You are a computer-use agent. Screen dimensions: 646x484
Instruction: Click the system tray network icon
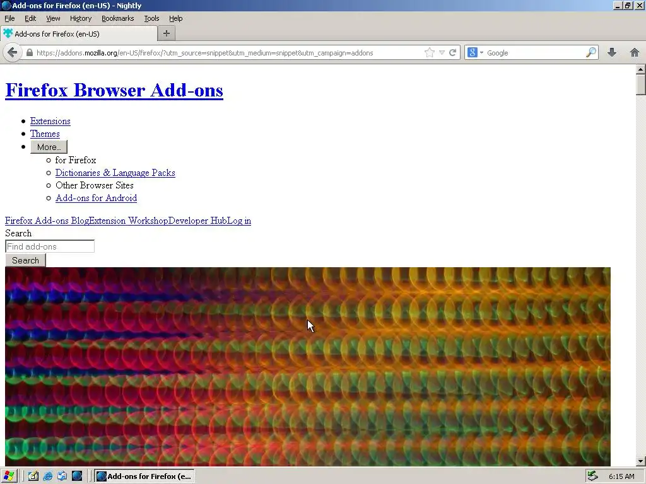coord(593,476)
